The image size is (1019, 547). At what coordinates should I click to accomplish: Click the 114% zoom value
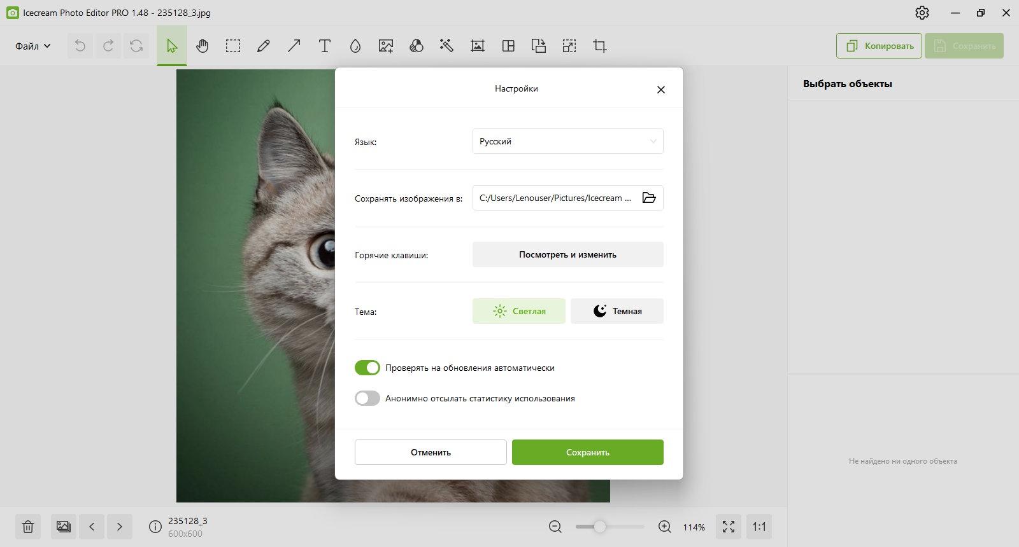[x=694, y=527]
